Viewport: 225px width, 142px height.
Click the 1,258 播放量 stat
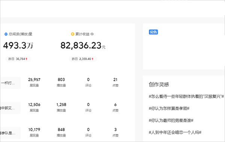(x=61, y=107)
